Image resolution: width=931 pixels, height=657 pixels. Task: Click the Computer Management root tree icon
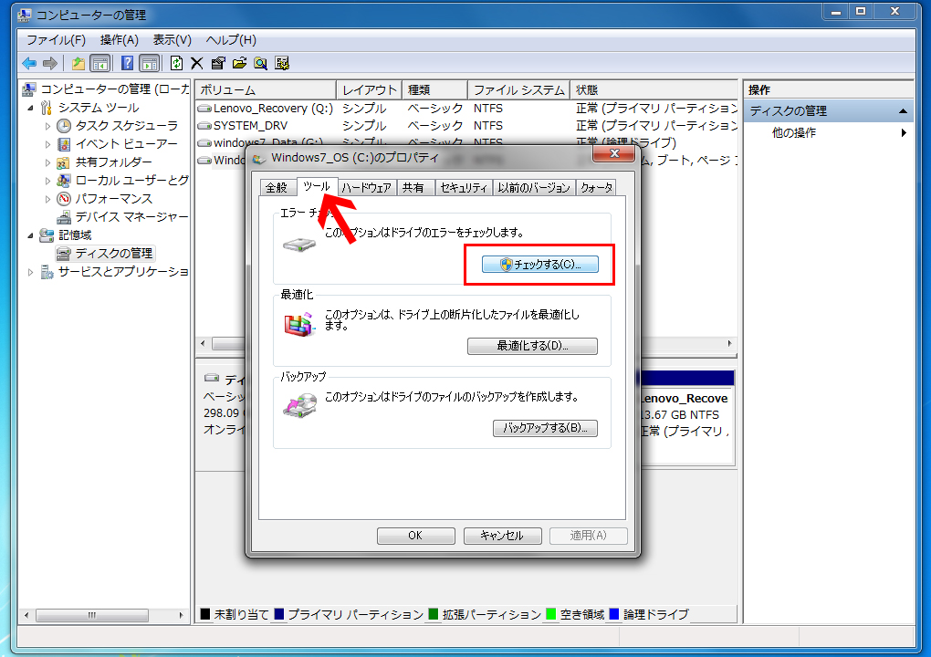click(29, 89)
